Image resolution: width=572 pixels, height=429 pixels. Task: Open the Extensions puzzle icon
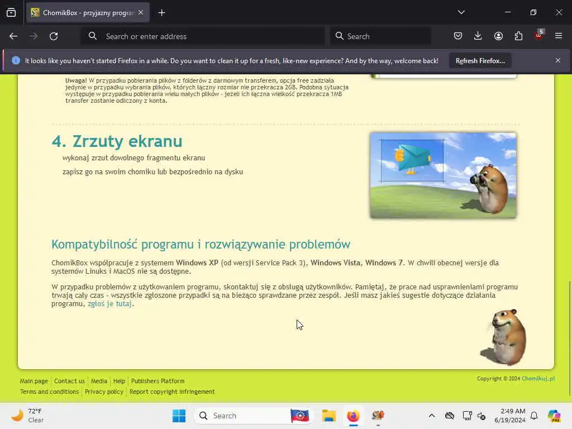(518, 36)
